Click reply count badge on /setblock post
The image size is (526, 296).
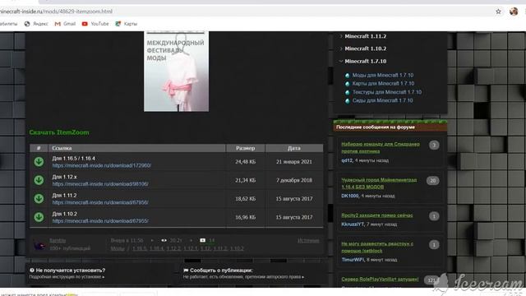(434, 245)
